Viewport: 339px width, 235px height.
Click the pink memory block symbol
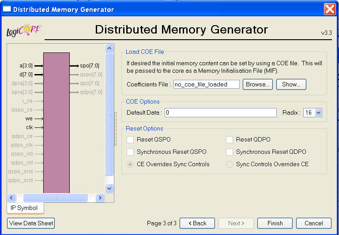[x=56, y=123]
